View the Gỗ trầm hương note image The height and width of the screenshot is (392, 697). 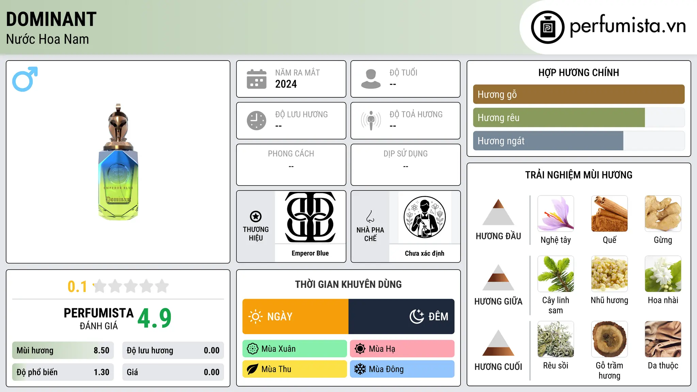tap(610, 339)
